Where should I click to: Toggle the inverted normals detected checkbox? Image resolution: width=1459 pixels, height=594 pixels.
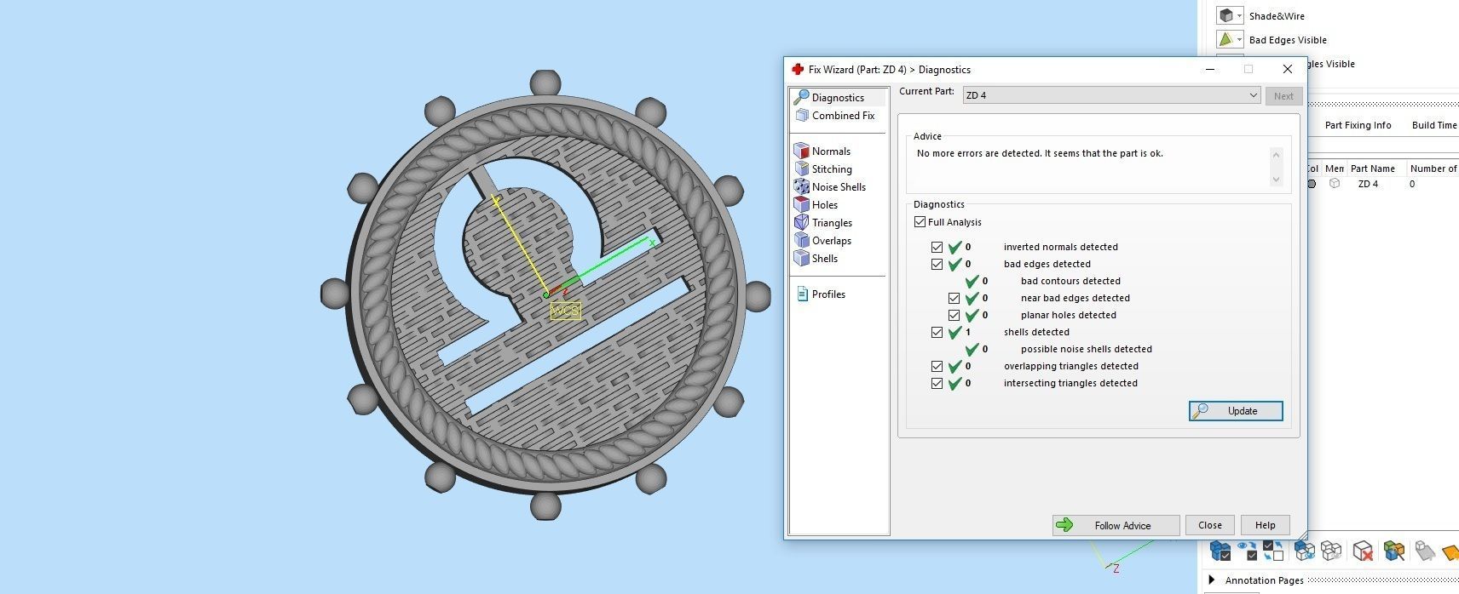[x=937, y=247]
